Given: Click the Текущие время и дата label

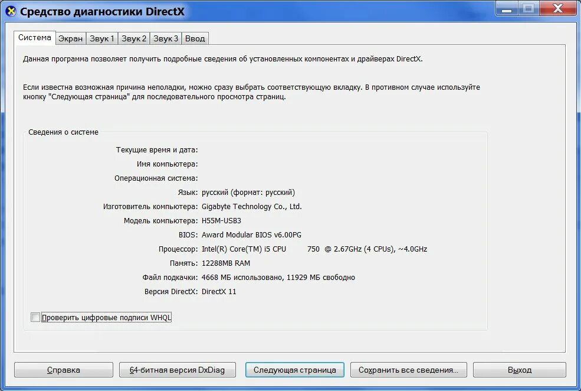Looking at the screenshot, I should pos(157,150).
